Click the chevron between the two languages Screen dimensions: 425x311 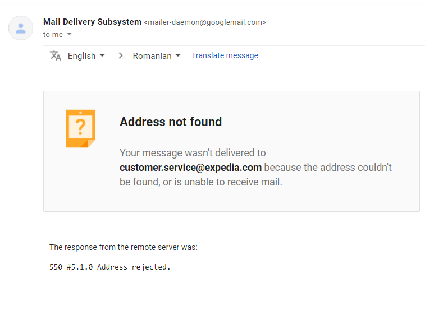tap(121, 55)
